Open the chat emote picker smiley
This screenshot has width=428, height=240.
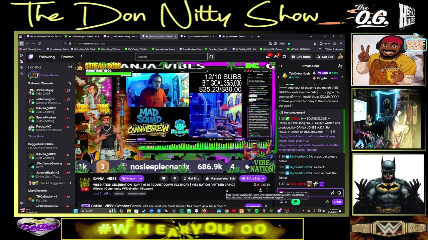[339, 193]
